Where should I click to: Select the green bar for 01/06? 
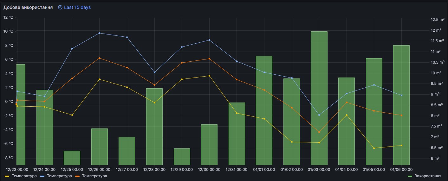pos(401,105)
